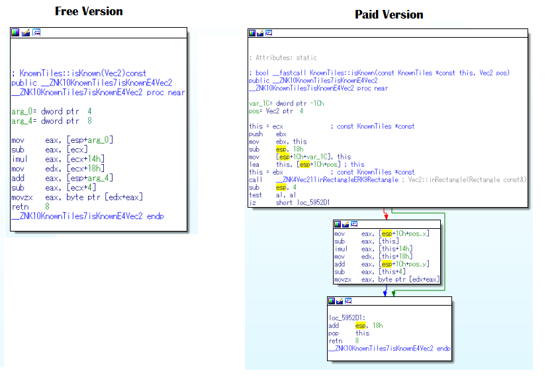556x385 pixels.
Task: Select var_1C variable definition in Paid Version
Action: 259,103
